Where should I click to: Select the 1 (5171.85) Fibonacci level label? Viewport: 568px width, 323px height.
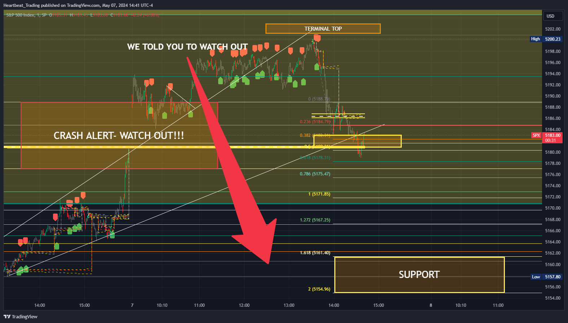(319, 194)
